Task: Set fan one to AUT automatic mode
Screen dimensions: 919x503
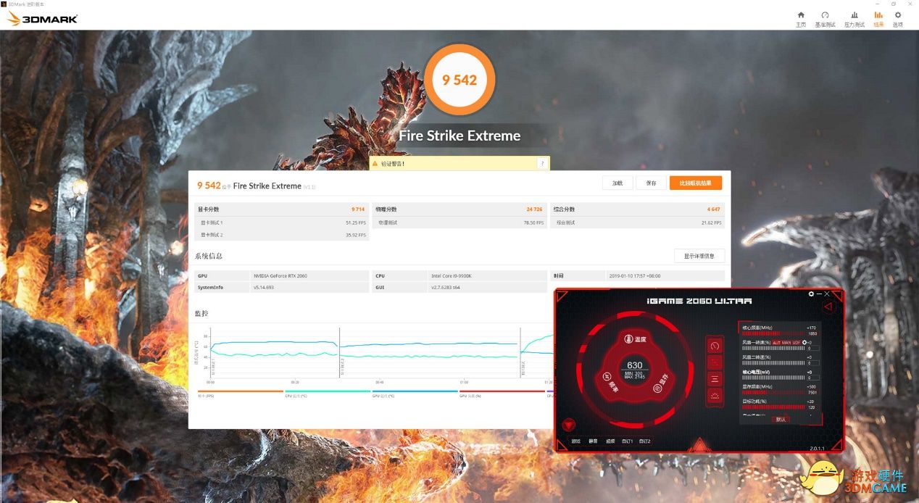Action: coord(776,342)
